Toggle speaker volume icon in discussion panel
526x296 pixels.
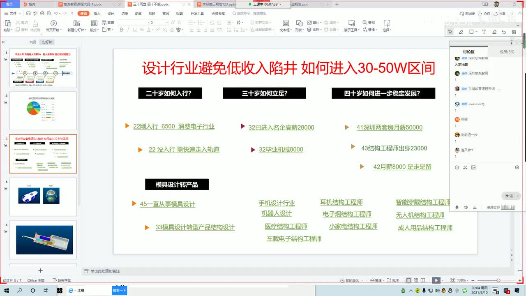click(466, 208)
